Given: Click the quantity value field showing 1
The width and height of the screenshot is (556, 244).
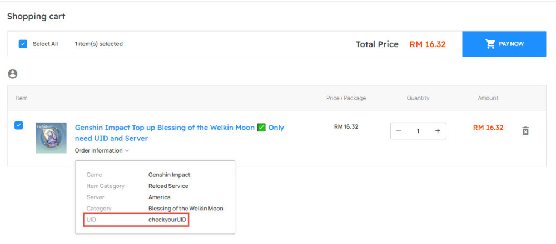Looking at the screenshot, I should 418,131.
